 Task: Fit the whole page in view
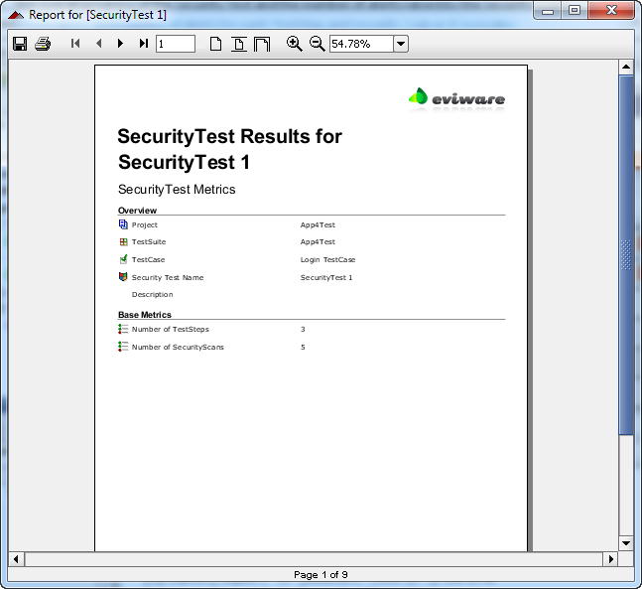[239, 44]
